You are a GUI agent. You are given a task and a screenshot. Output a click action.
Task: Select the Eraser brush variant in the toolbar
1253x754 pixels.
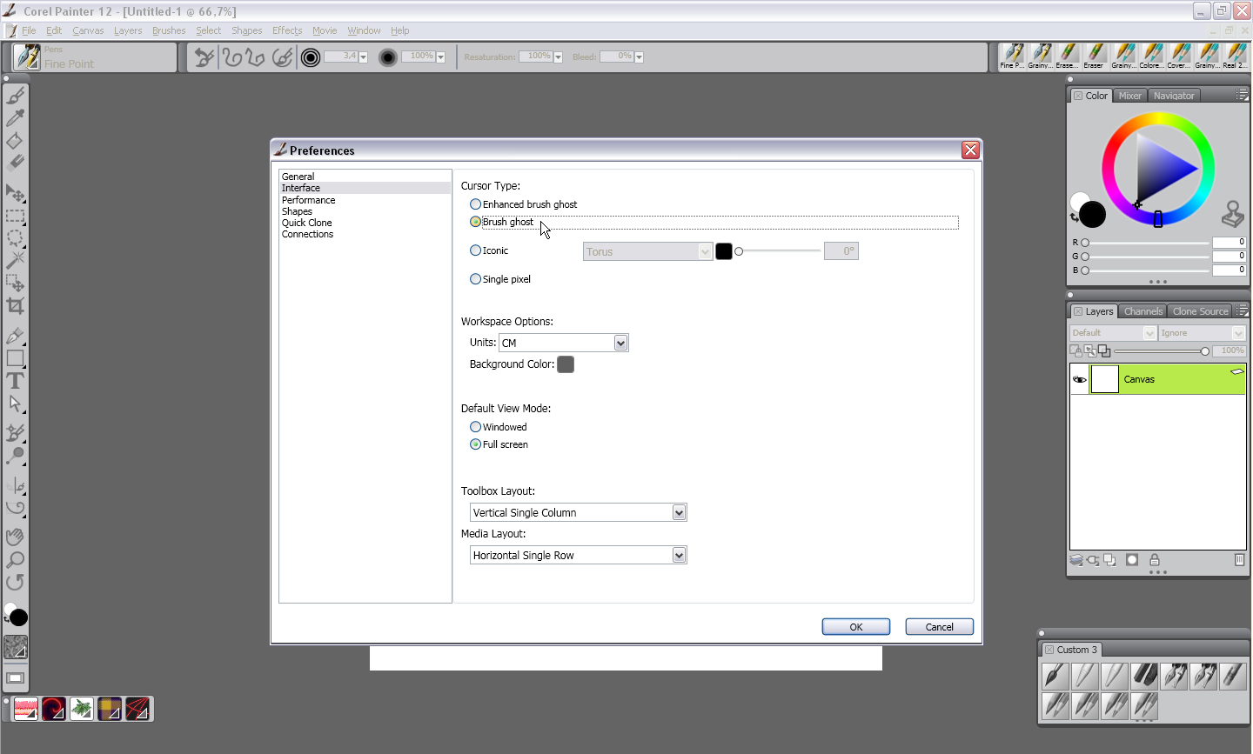point(1092,56)
